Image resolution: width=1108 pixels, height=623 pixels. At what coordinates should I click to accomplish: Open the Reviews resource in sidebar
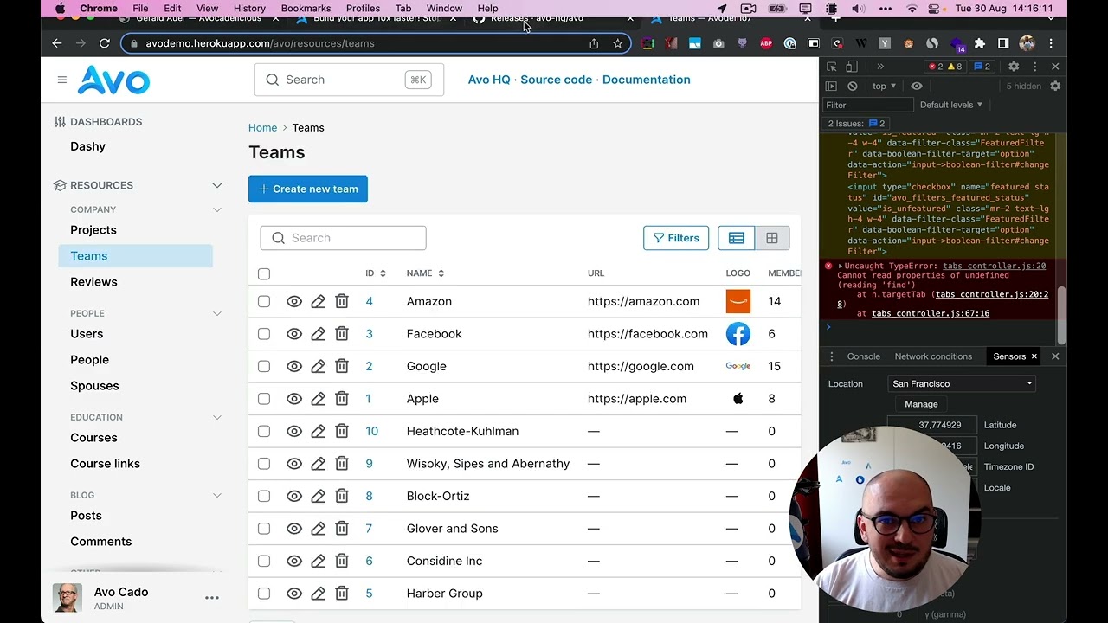93,282
